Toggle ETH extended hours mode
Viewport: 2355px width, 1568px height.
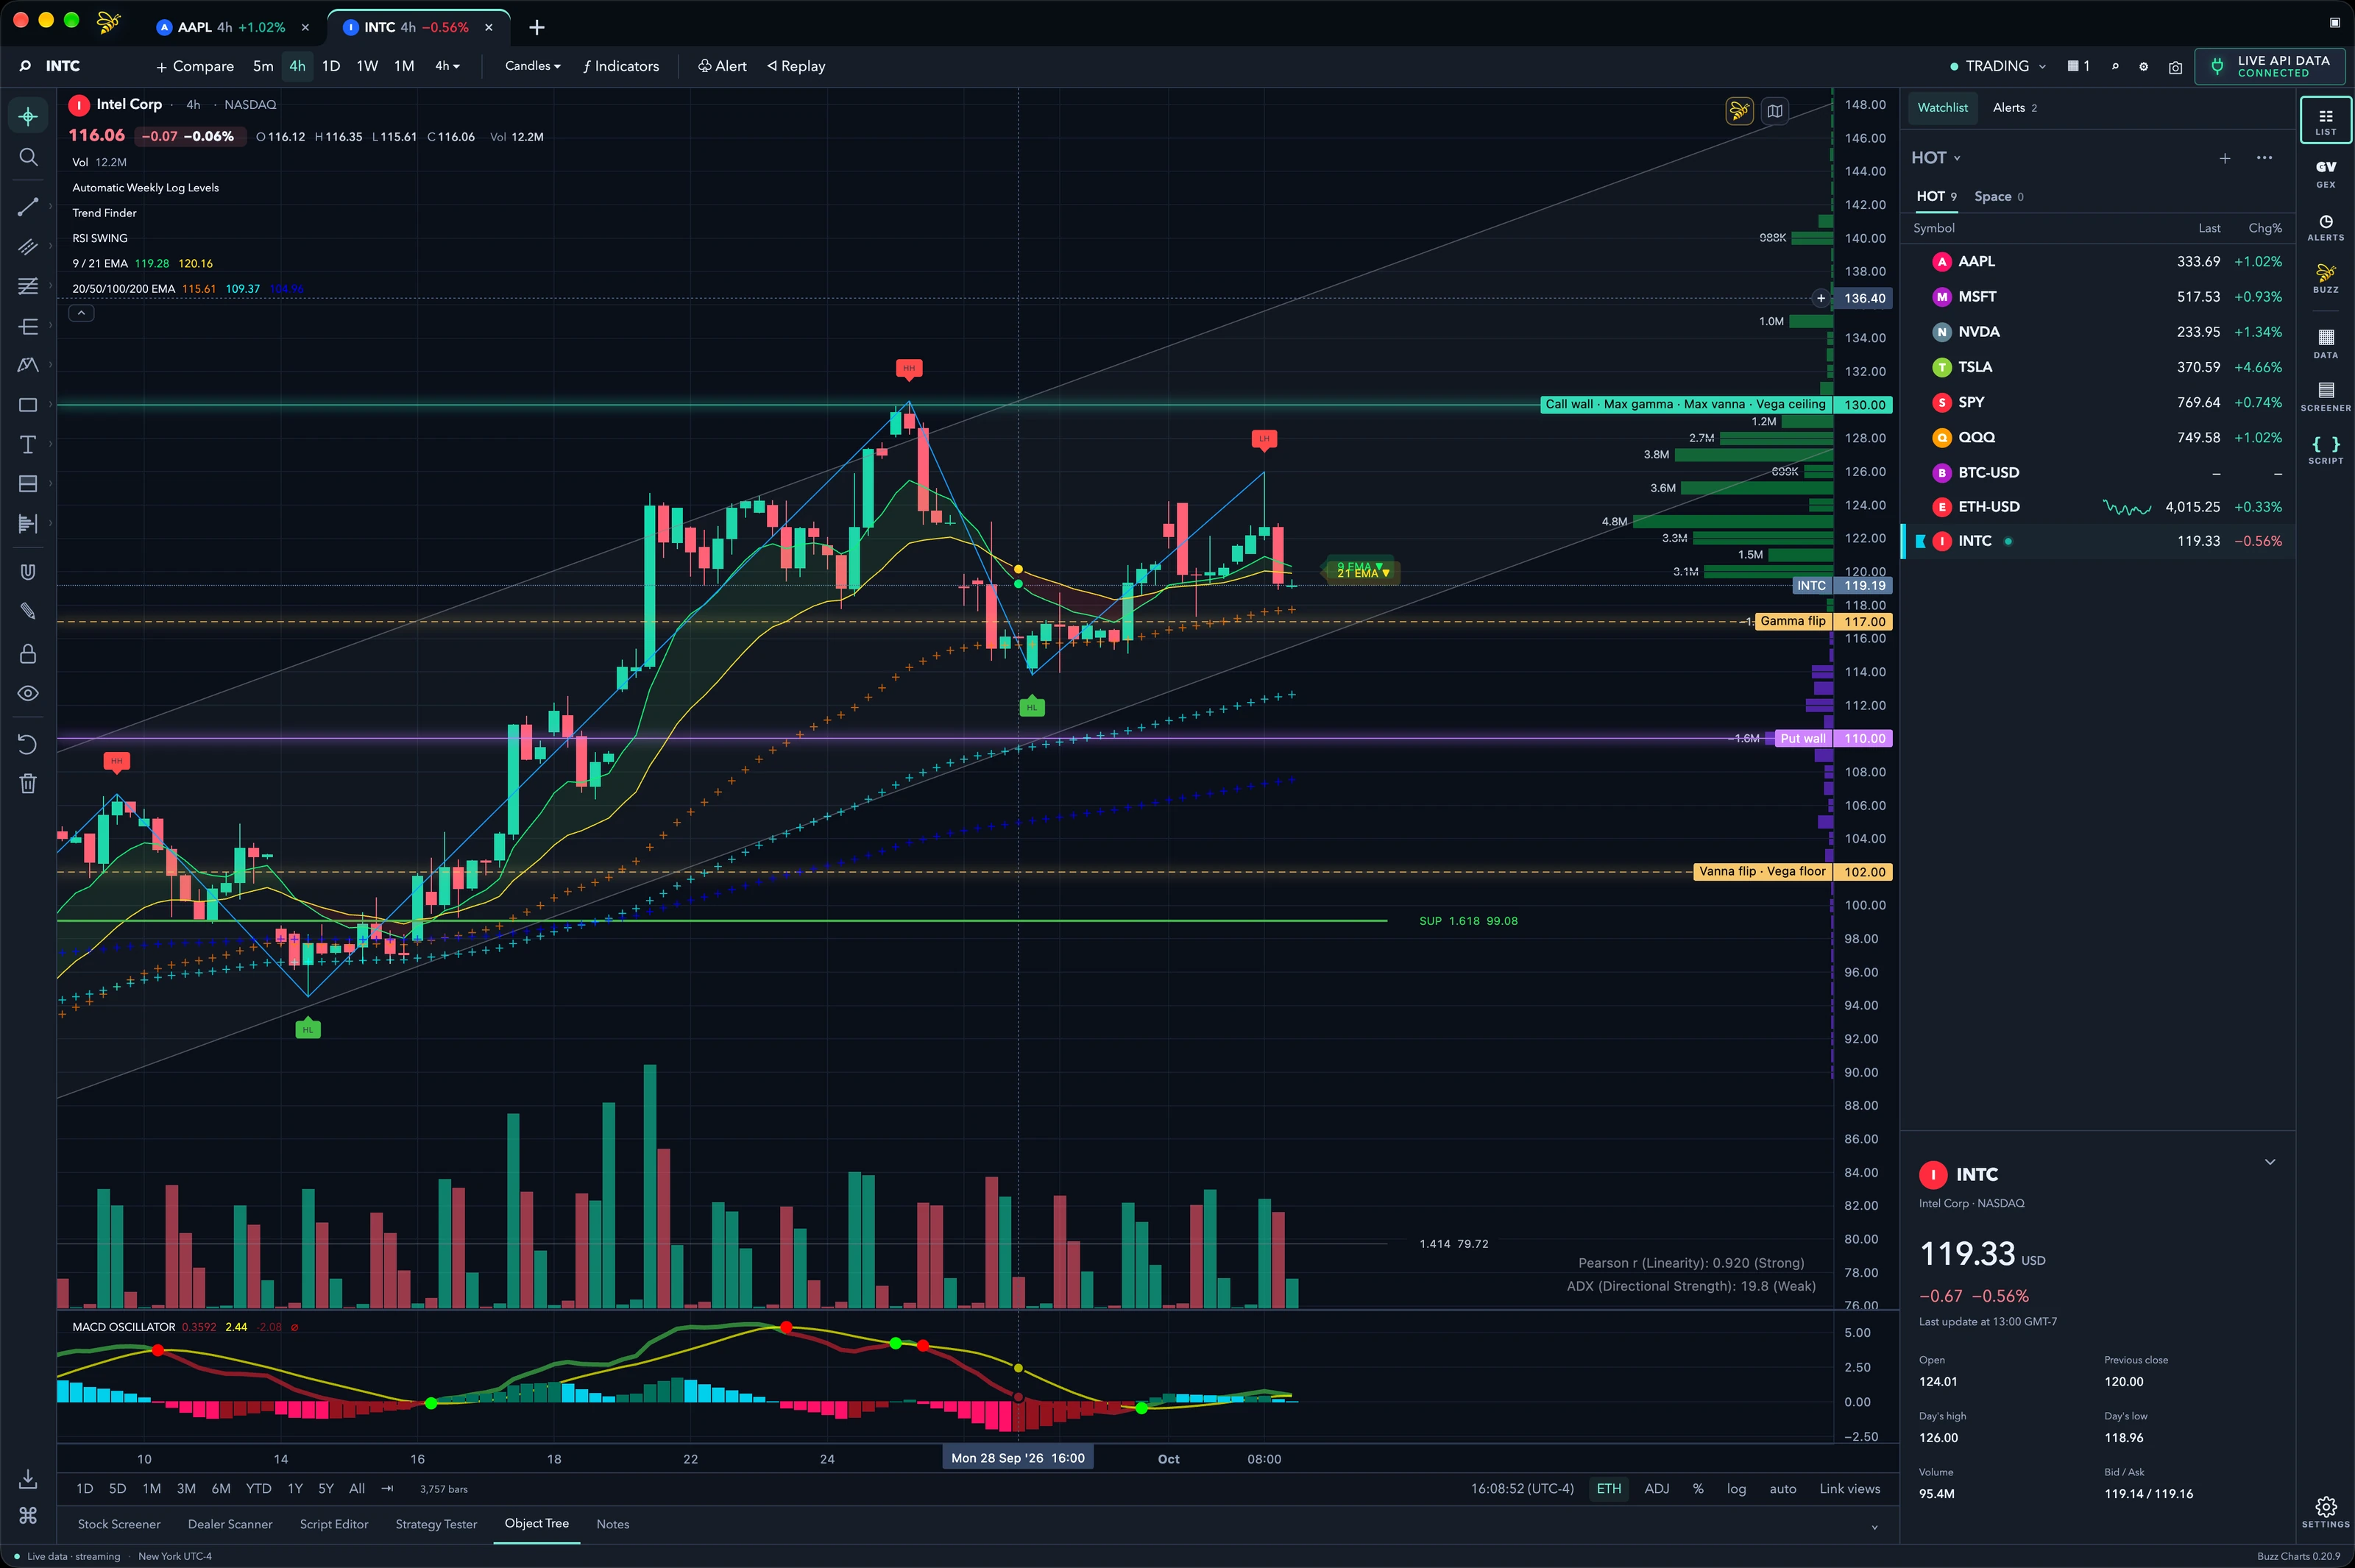coord(1609,1488)
